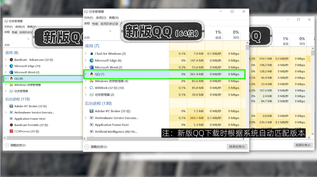The image size is (317, 177).
Task: Click the Microsoft Edge (6) icon in center window
Action: point(92,61)
